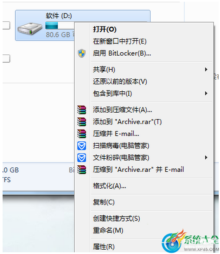This screenshot has width=220, height=254.
Task: Expand the 包含到库中(I) submenu arrow
Action: point(206,94)
